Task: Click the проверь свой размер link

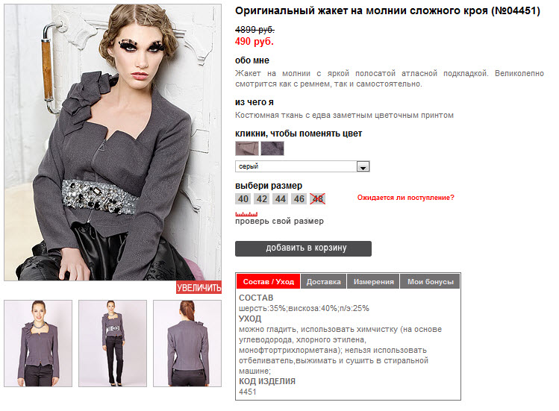Action: (279, 221)
